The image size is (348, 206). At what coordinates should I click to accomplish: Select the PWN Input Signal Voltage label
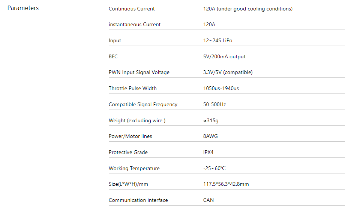coord(139,73)
